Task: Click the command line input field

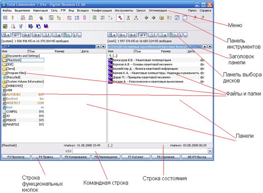Action: (x=140, y=151)
